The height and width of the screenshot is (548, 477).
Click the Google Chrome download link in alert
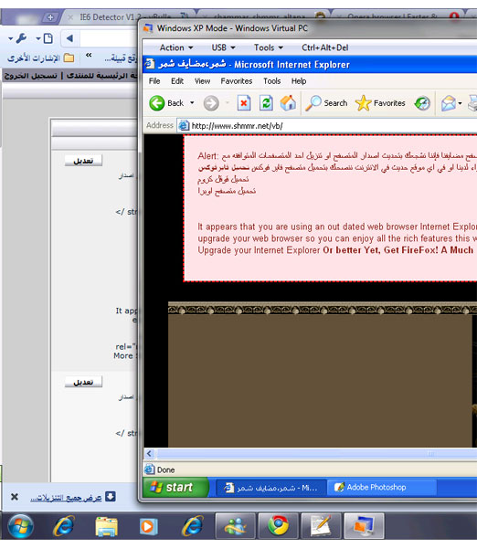(x=223, y=179)
